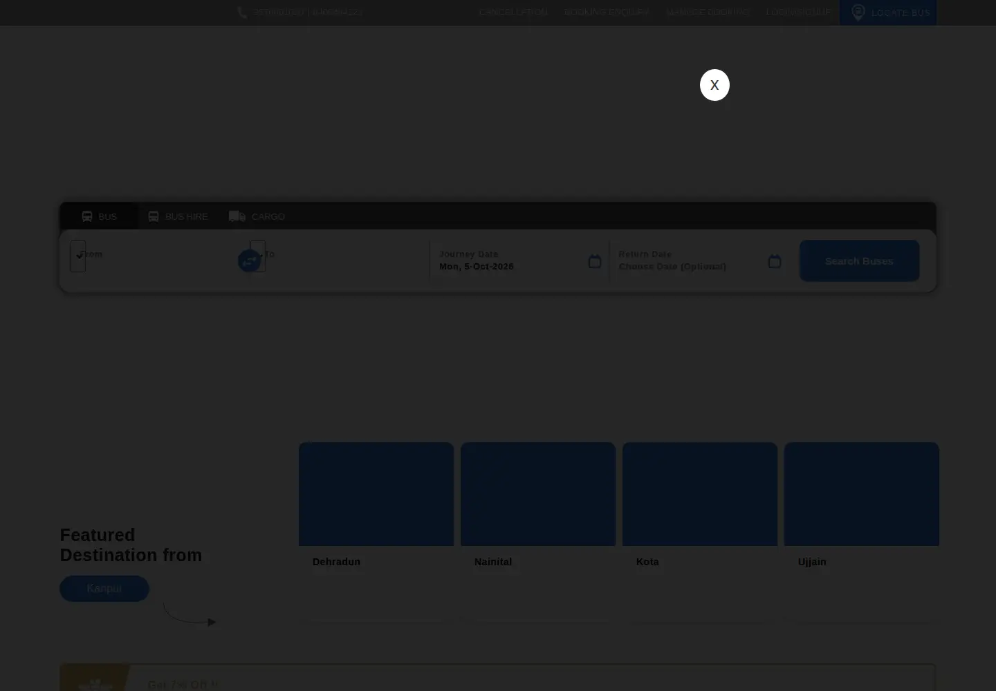This screenshot has width=996, height=691.
Task: Open the Login/Signup link
Action: pos(798,12)
